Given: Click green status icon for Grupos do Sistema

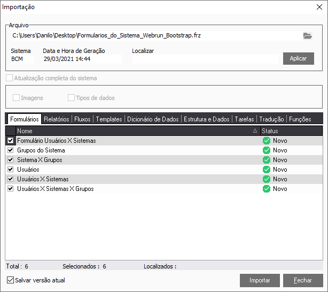Looking at the screenshot, I should pos(266,150).
